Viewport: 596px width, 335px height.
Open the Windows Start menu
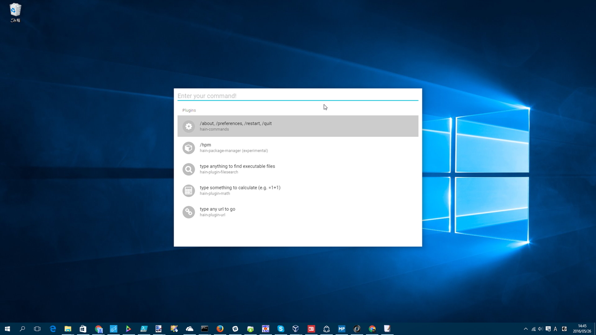click(x=7, y=329)
